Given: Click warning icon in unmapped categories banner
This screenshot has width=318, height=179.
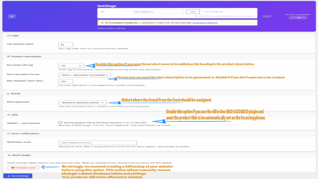Looking at the screenshot, I should pos(102,22).
